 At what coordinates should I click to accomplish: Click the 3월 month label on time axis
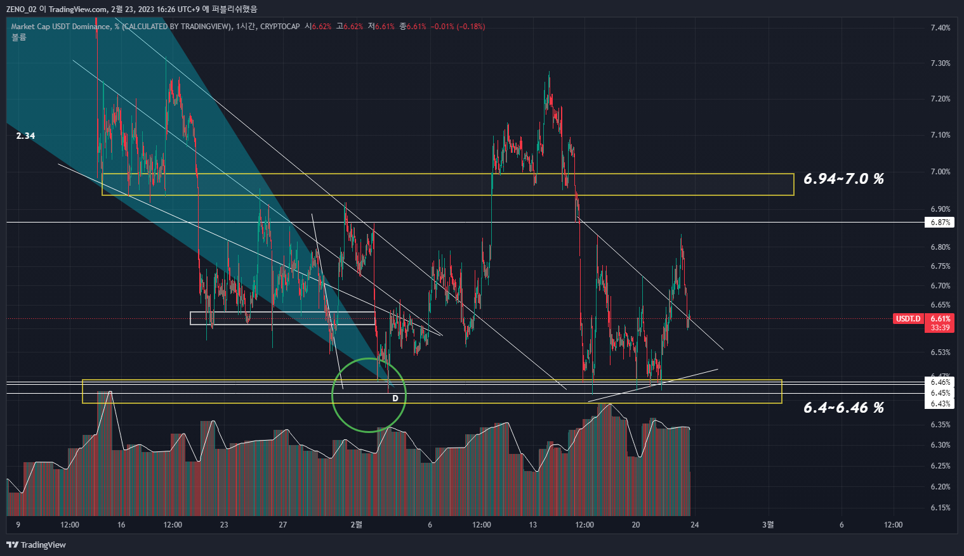[768, 525]
